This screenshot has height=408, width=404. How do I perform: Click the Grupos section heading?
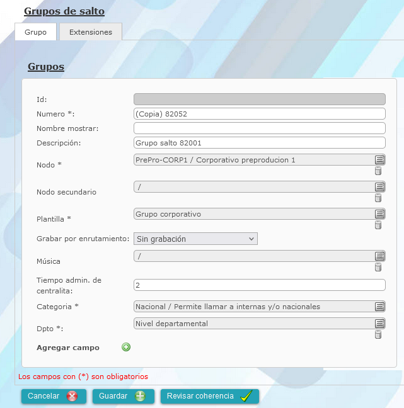(46, 67)
